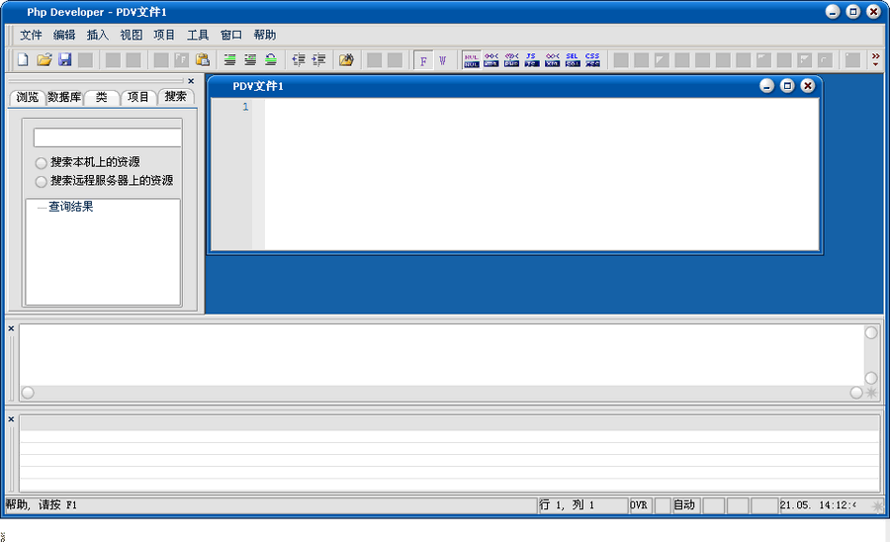Close the bottom list panel with its x
This screenshot has width=890, height=542.
[11, 419]
